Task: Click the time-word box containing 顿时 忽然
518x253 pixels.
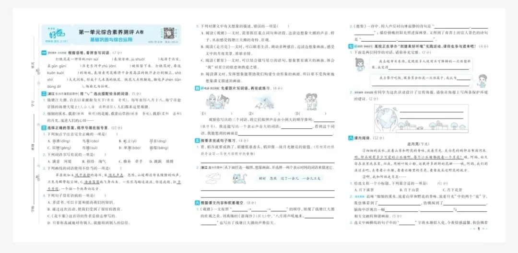Action: click(290, 178)
